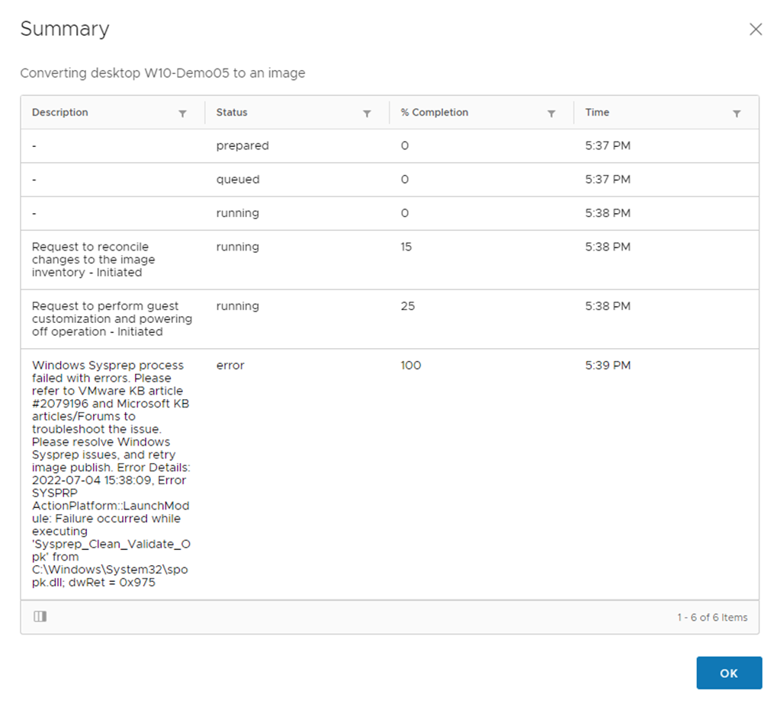Viewport: 777px width, 703px height.
Task: Sort by Status column header
Action: 232,113
